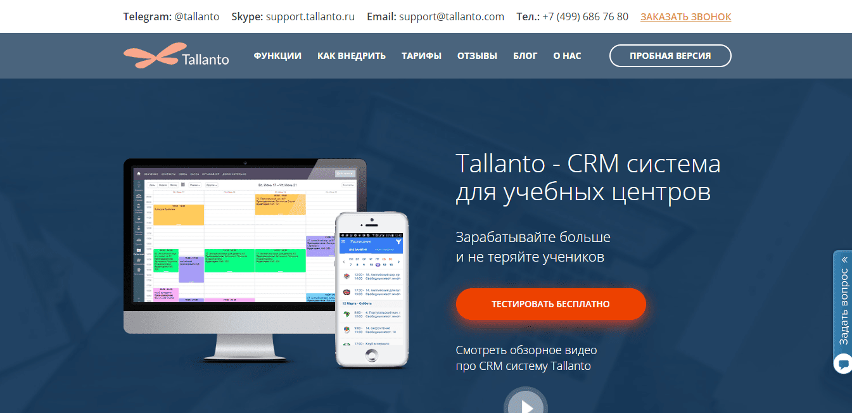The height and width of the screenshot is (413, 852).
Task: Click the ТЕСТИРОВАТЬ БЕСПЛАТНО button
Action: click(x=550, y=304)
